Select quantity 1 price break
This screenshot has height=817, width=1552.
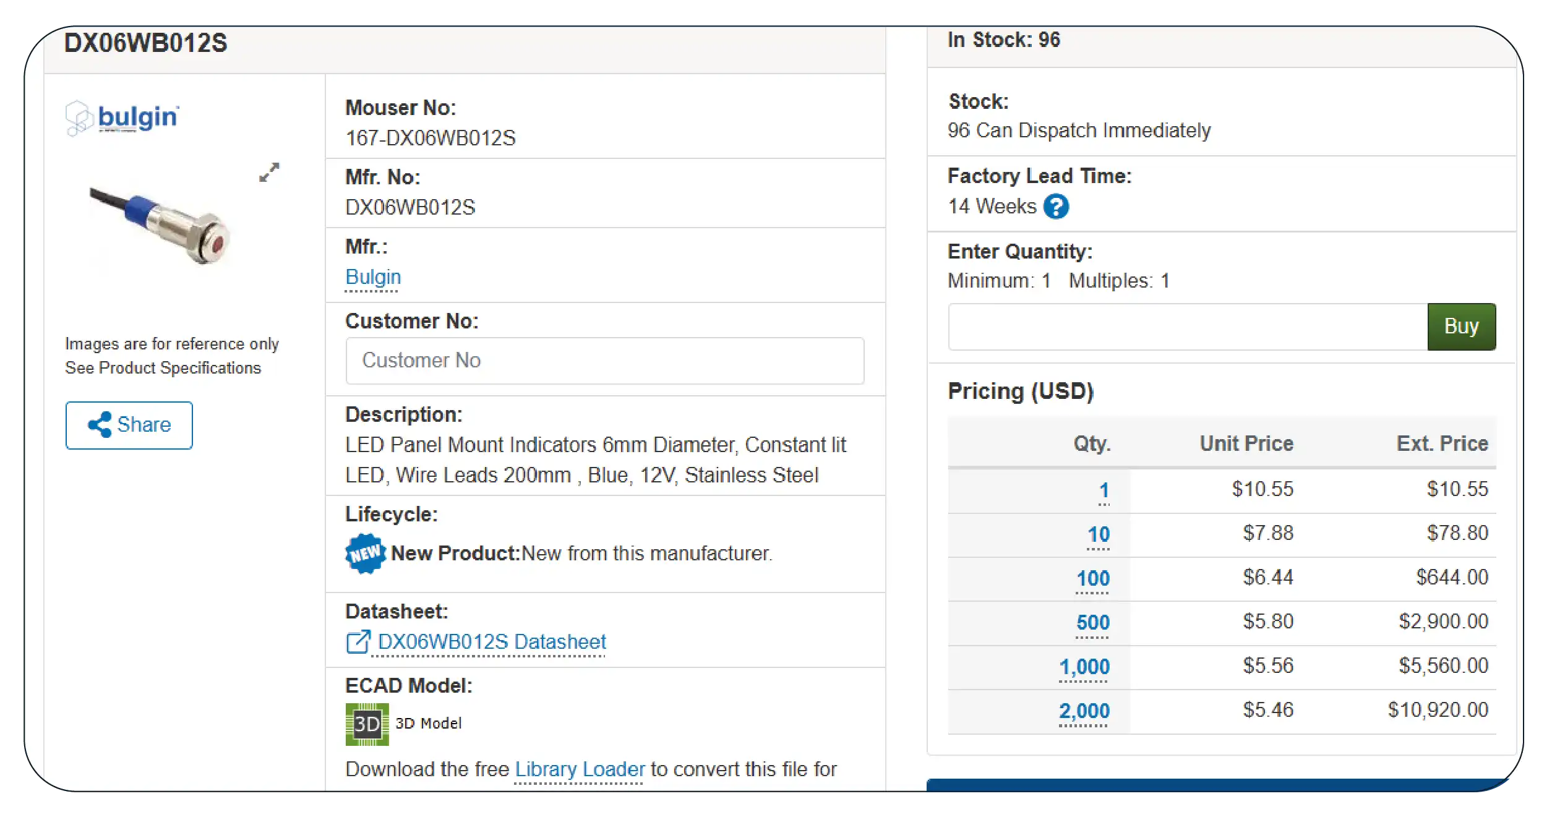click(1104, 490)
